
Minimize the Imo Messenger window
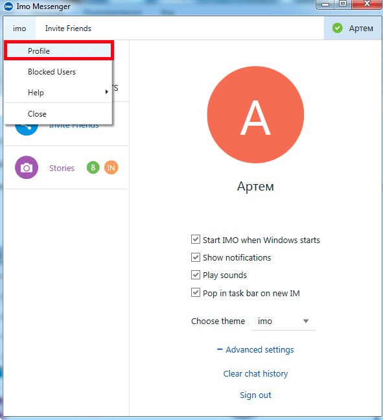click(x=325, y=4)
